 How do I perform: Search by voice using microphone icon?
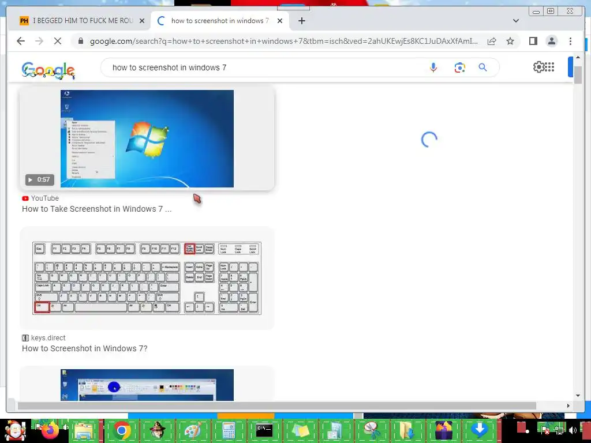(x=433, y=67)
